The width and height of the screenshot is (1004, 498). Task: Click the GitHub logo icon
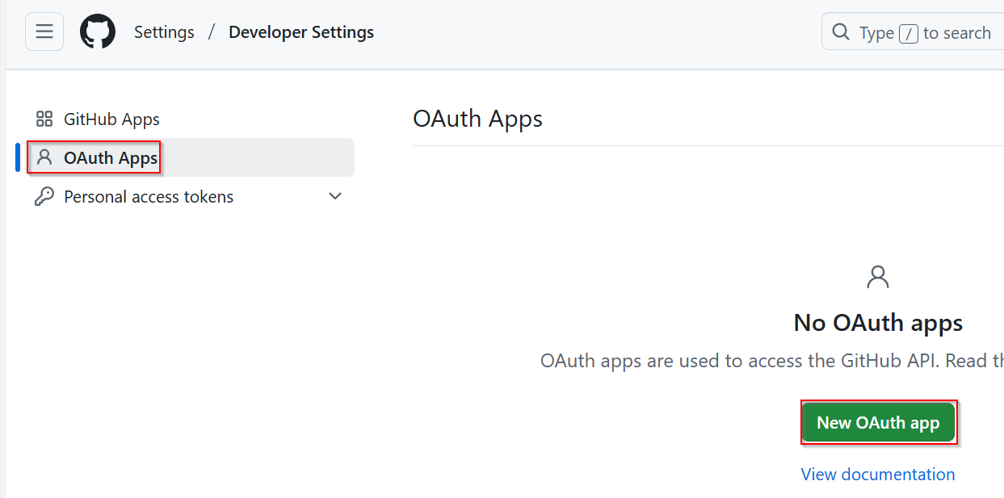coord(98,31)
